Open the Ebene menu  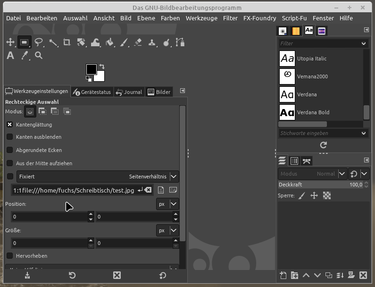coord(146,18)
